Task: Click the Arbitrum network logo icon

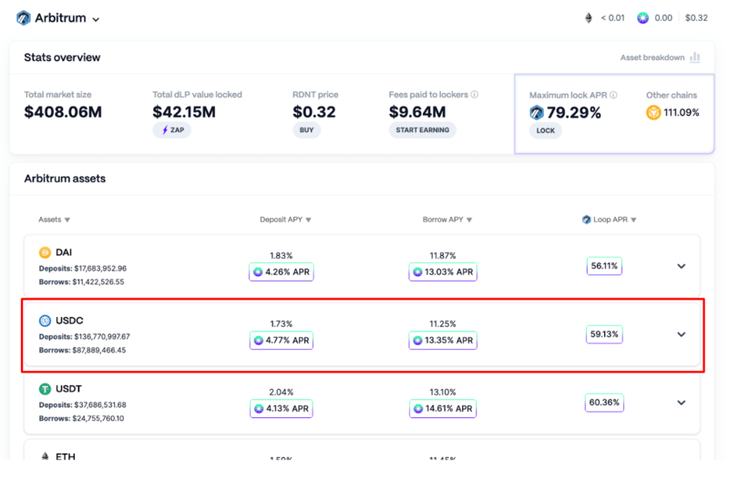Action: tap(24, 18)
